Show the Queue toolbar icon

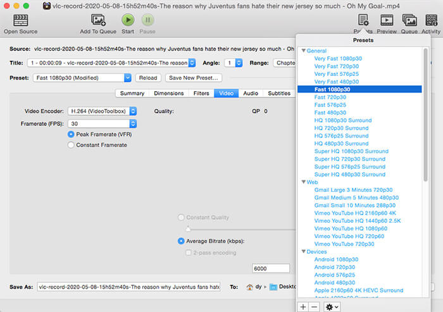coord(409,20)
